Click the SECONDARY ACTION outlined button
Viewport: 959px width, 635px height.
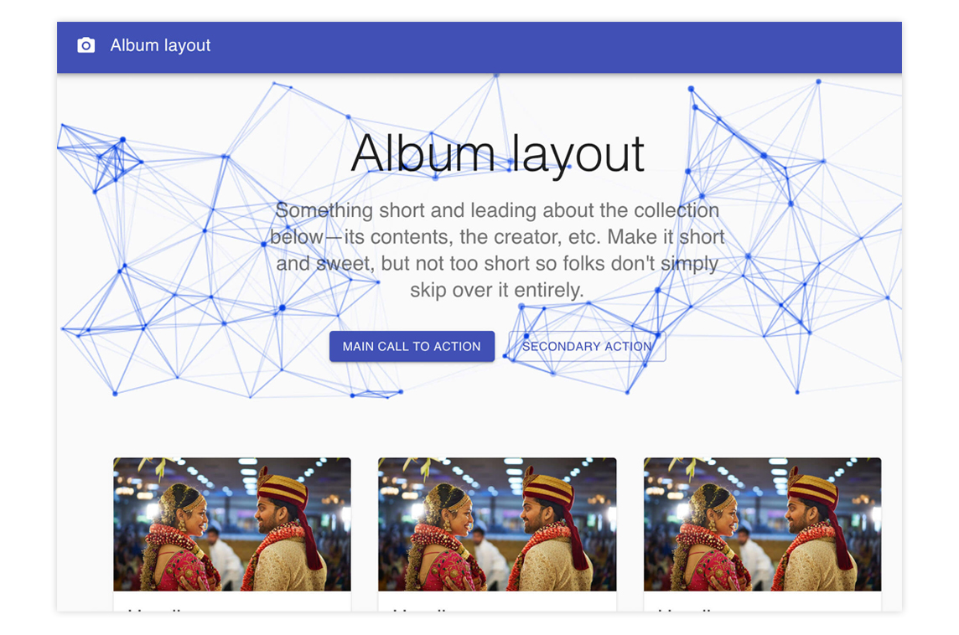click(x=587, y=346)
